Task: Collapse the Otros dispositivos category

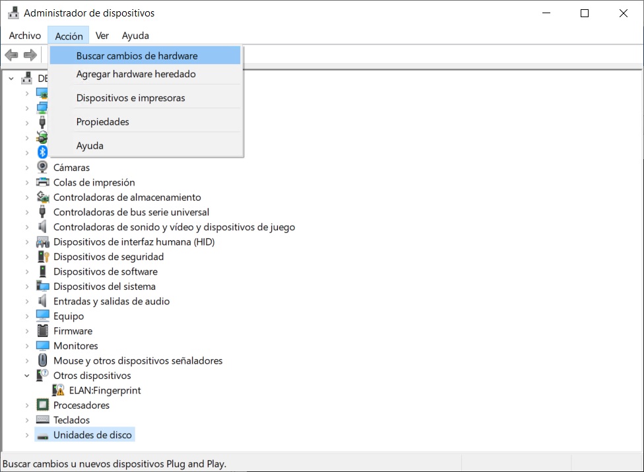Action: 27,376
